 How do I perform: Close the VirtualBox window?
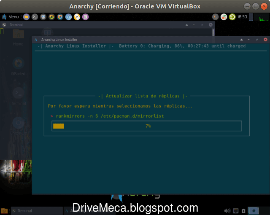pos(264,6)
